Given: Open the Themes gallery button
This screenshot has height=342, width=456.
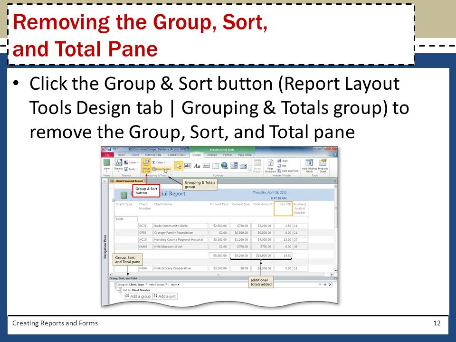Looking at the screenshot, I should click(118, 165).
